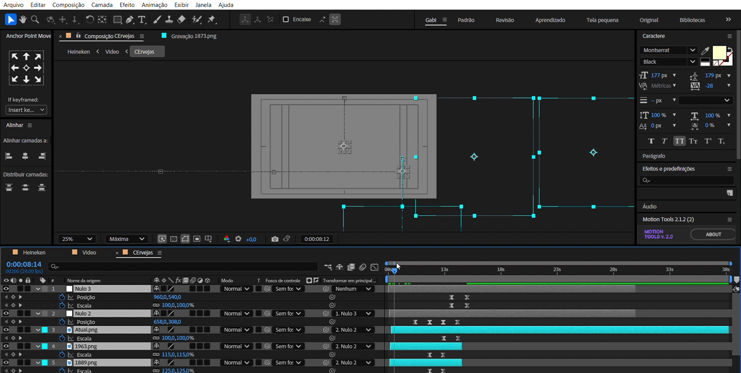Go to Heineken in composition breadcrumb
Screen dimensions: 741x373
pyautogui.click(x=78, y=52)
